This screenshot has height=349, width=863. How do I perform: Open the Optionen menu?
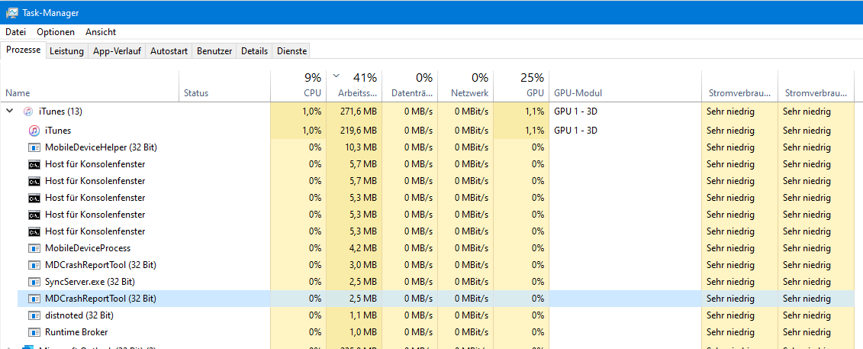coord(56,32)
